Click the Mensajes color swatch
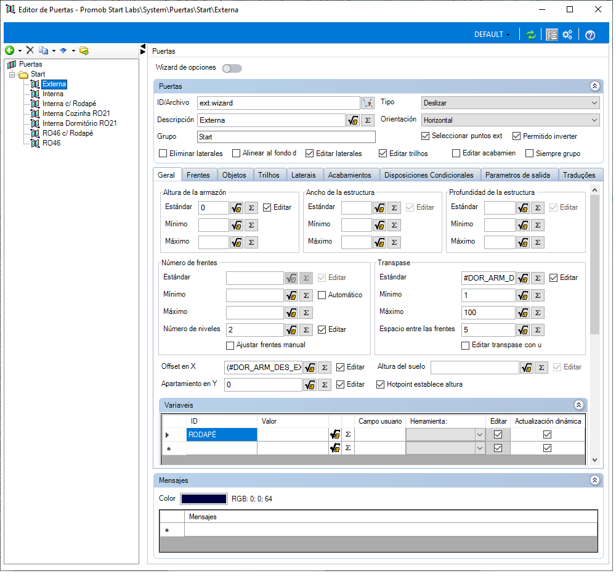Image resolution: width=616 pixels, height=576 pixels. (203, 499)
